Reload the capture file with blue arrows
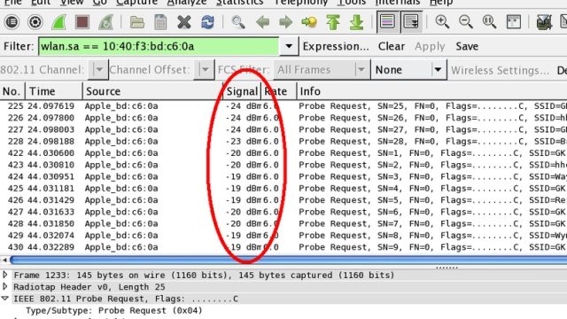The height and width of the screenshot is (319, 567). pos(207,22)
